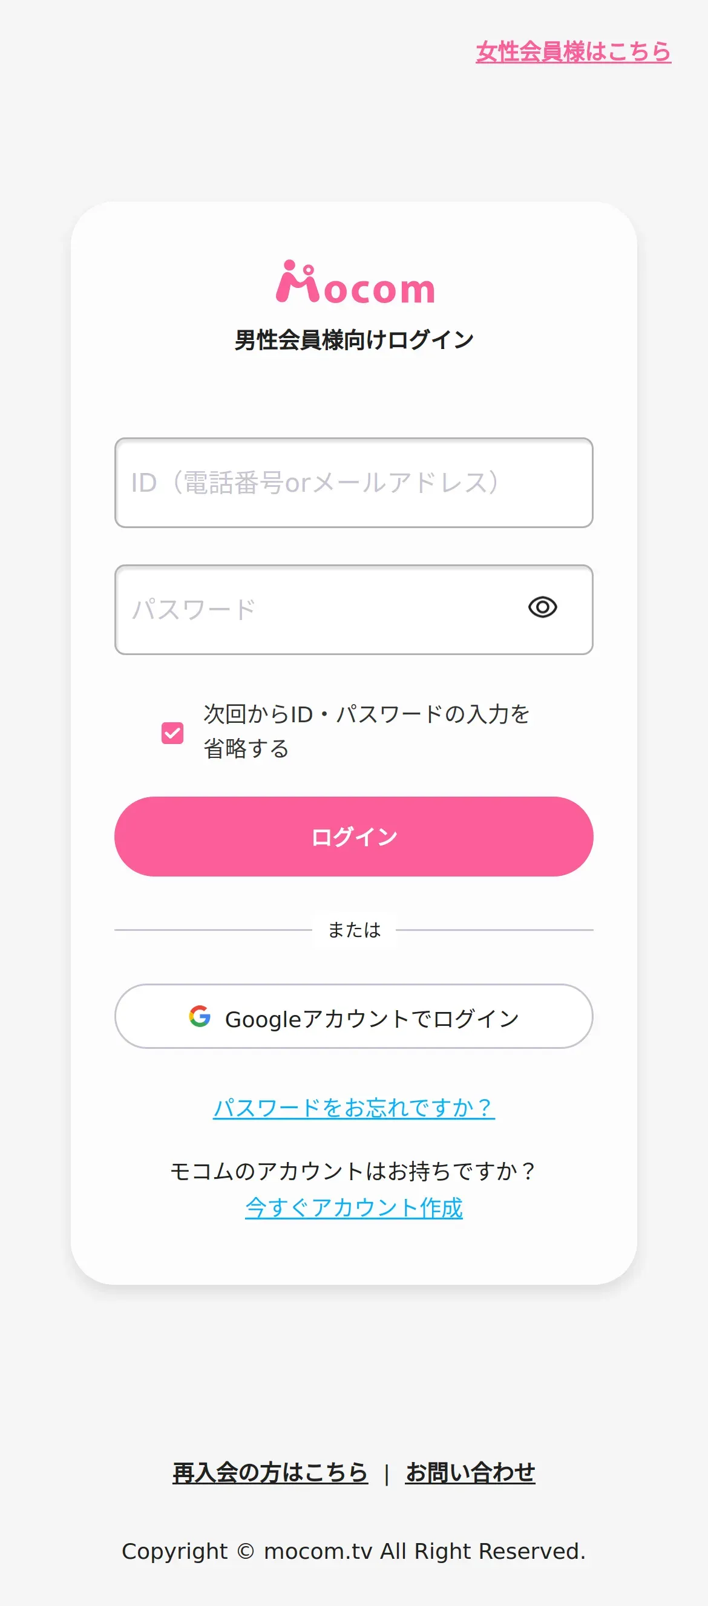Screen dimensions: 708x1606
Task: Click the Mocom logo
Action: coord(355,282)
